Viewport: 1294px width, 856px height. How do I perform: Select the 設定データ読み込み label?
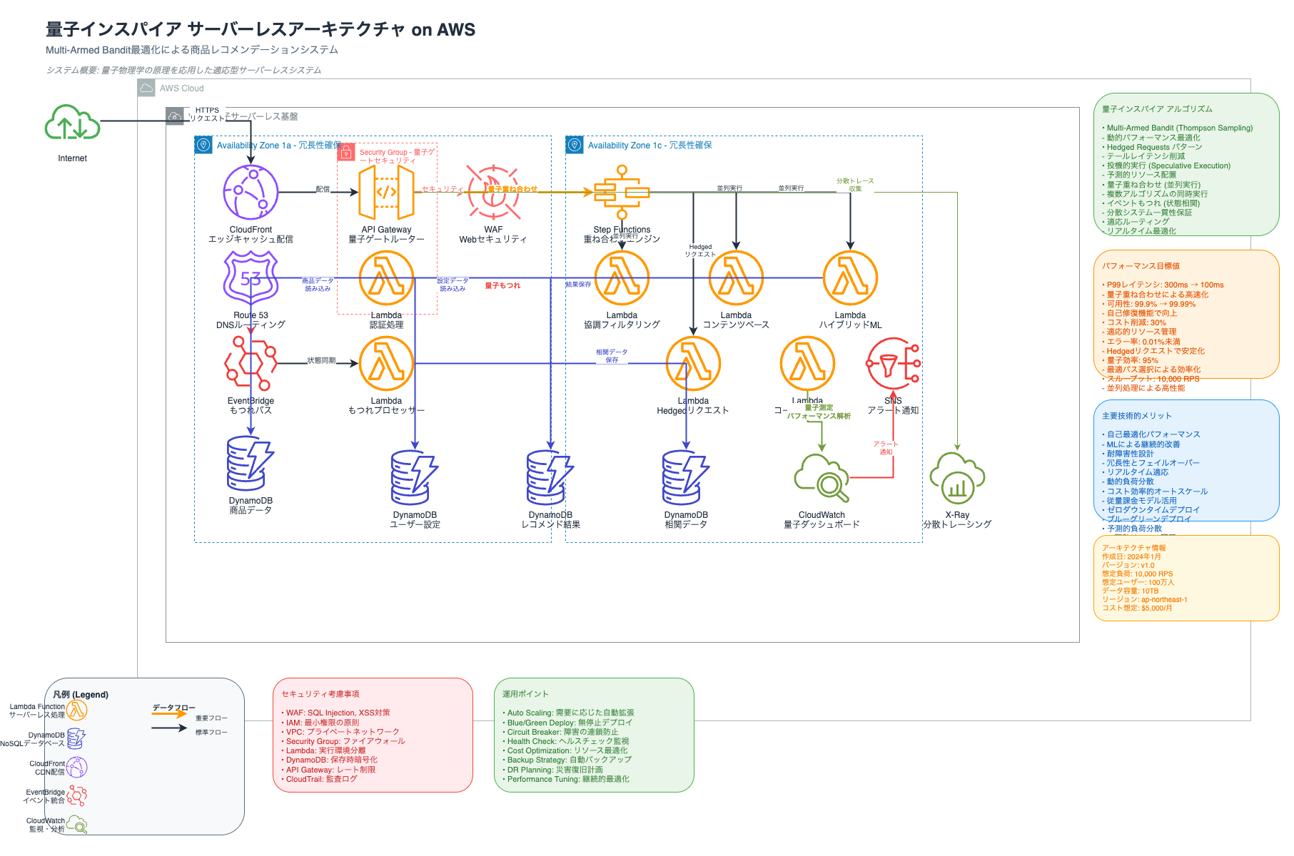[x=453, y=285]
